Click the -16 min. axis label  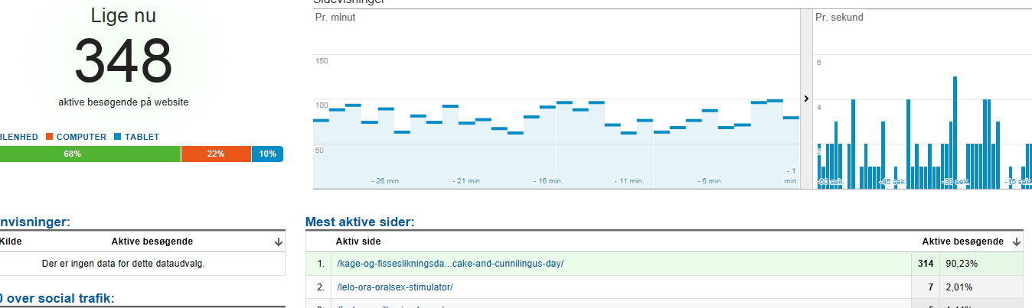coord(549,181)
